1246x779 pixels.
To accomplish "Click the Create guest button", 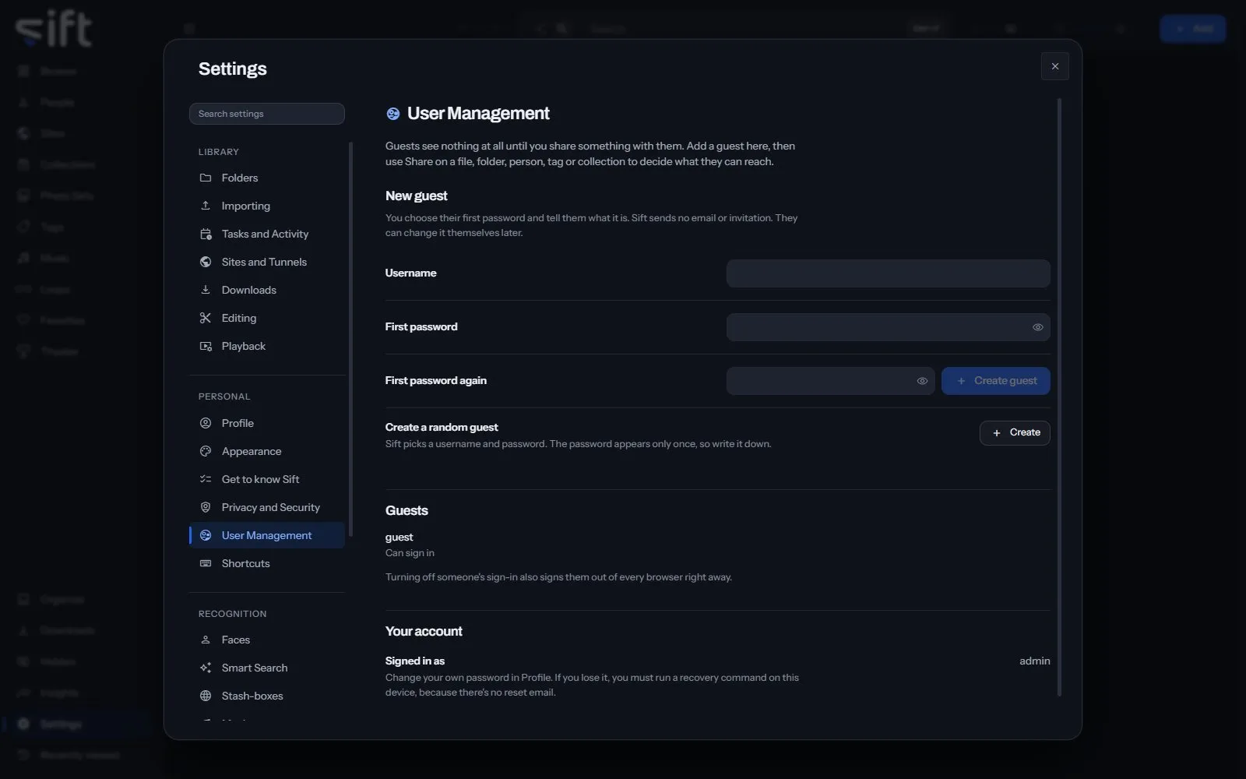I will [x=995, y=381].
